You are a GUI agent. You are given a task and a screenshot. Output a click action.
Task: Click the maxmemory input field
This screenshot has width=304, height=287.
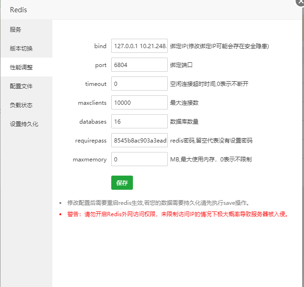coord(140,159)
